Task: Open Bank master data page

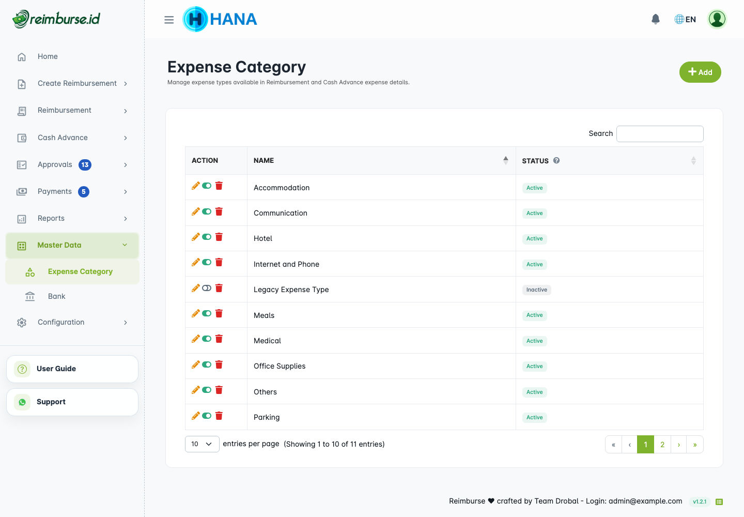Action: pyautogui.click(x=72, y=296)
